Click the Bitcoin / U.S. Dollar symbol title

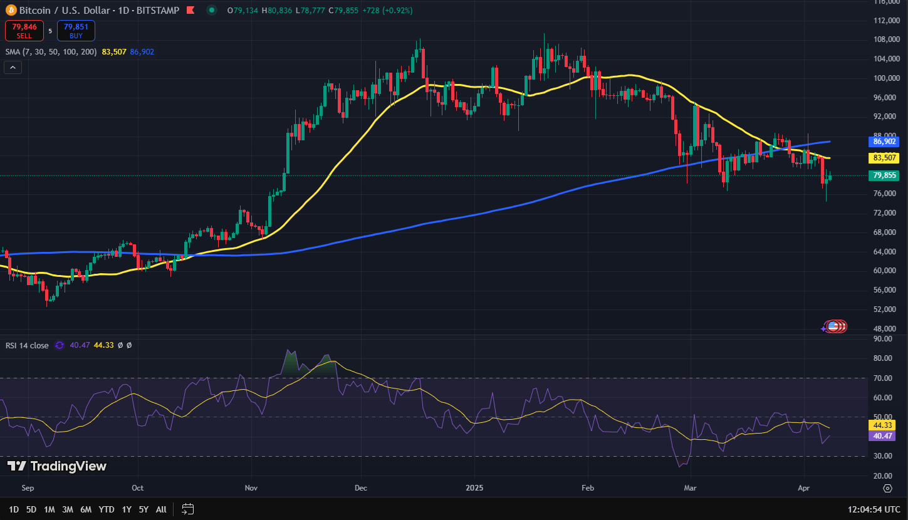pyautogui.click(x=65, y=10)
